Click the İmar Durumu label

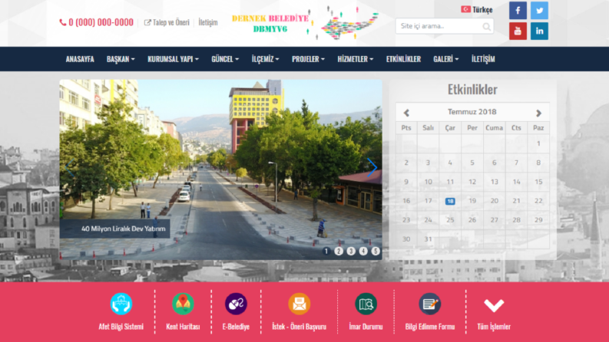(366, 327)
